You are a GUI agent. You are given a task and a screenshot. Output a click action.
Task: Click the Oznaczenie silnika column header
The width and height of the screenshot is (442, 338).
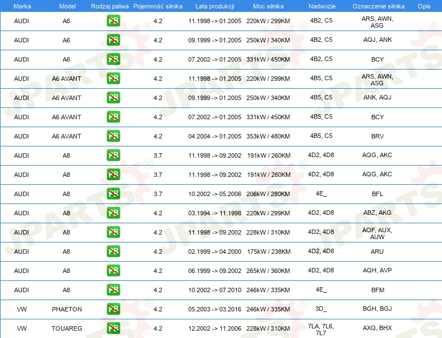click(379, 6)
